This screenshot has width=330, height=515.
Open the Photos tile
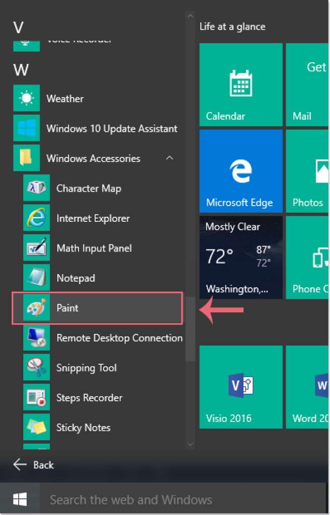tap(307, 171)
